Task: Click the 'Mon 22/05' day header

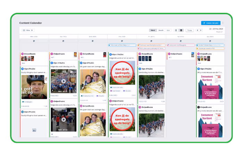Action: pyautogui.click(x=34, y=37)
